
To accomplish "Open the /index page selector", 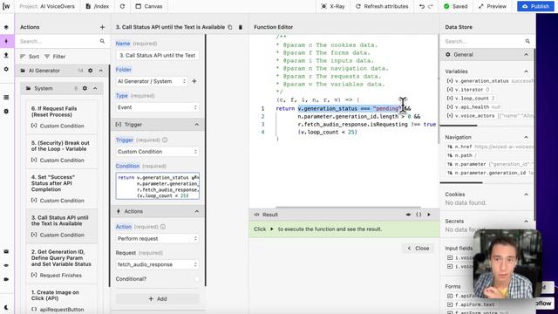I will tap(98, 6).
